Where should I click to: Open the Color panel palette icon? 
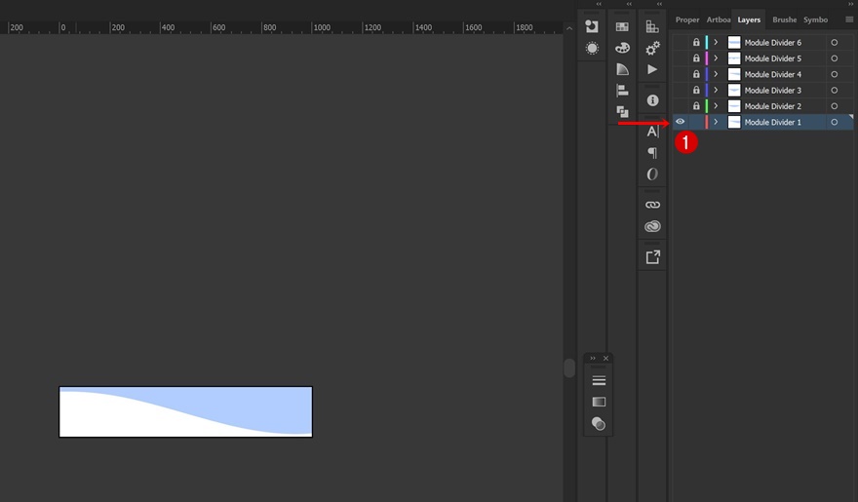pyautogui.click(x=622, y=48)
